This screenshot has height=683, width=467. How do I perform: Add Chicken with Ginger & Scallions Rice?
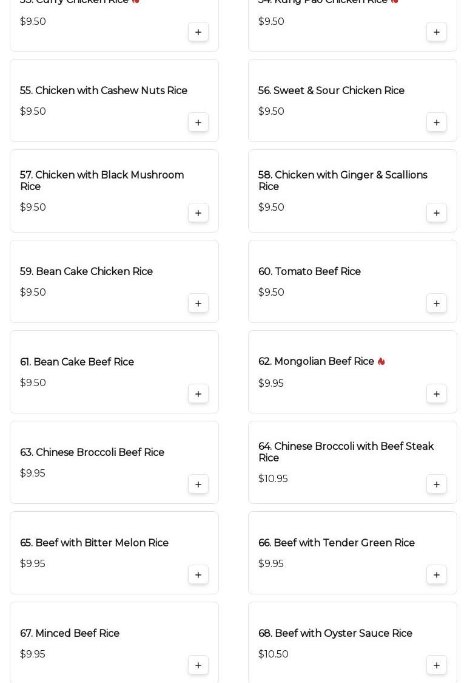pos(437,213)
